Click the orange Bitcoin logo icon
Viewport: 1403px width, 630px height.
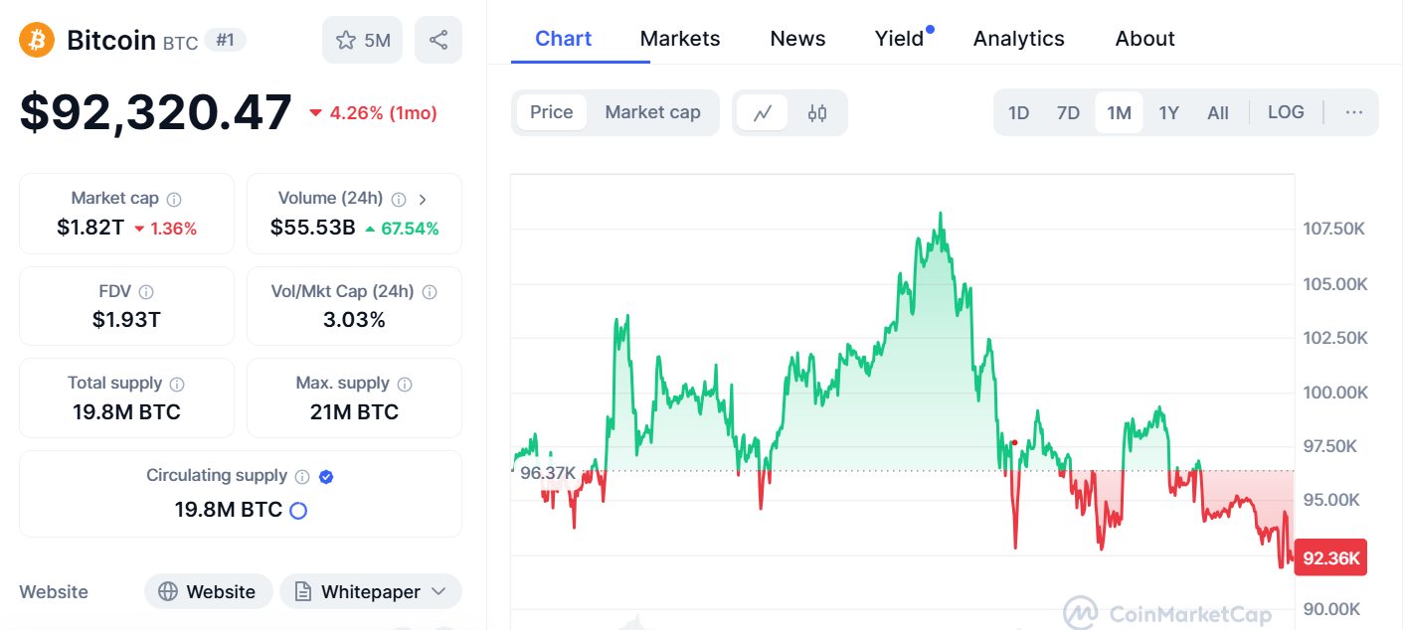[x=37, y=40]
